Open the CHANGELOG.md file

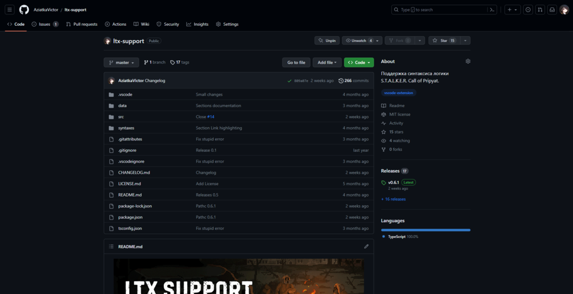pos(134,173)
